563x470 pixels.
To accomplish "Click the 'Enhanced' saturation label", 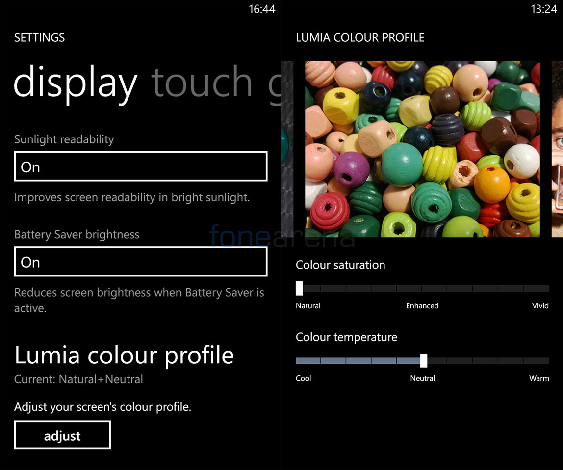I will (422, 305).
